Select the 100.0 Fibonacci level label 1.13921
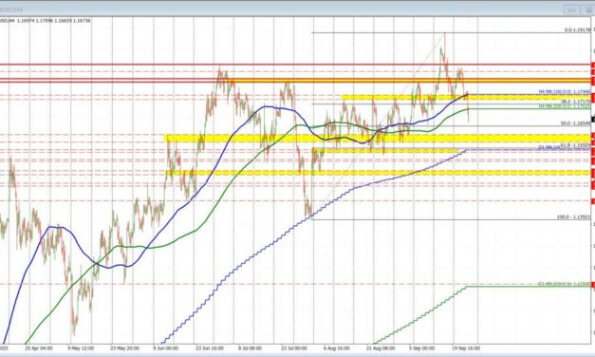This screenshot has width=595, height=357. coord(574,216)
